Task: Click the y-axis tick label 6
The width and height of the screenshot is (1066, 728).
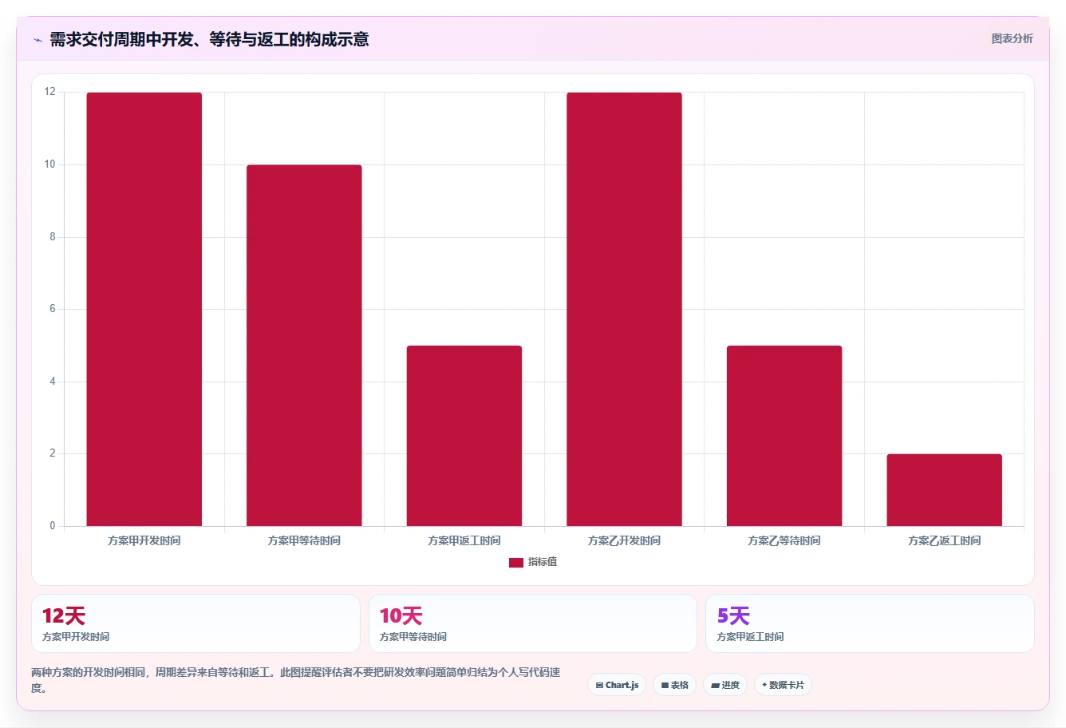Action: click(53, 309)
